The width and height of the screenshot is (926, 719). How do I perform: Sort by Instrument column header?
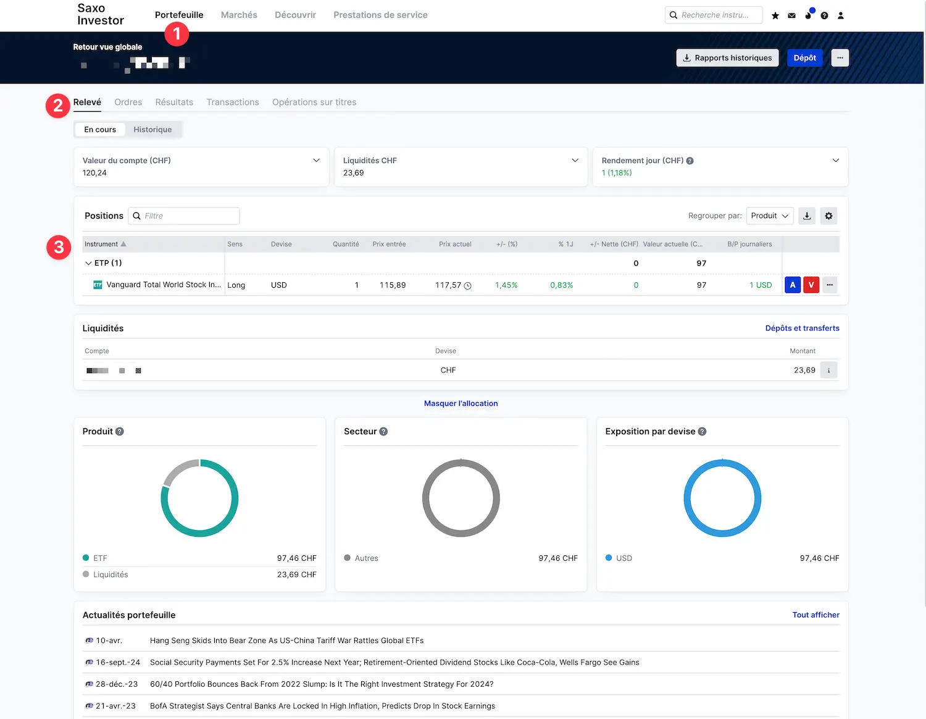click(102, 244)
